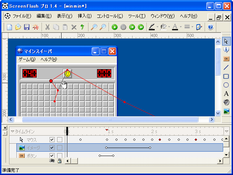
Task: Open the text color dropdown arrow
Action: click(x=181, y=27)
